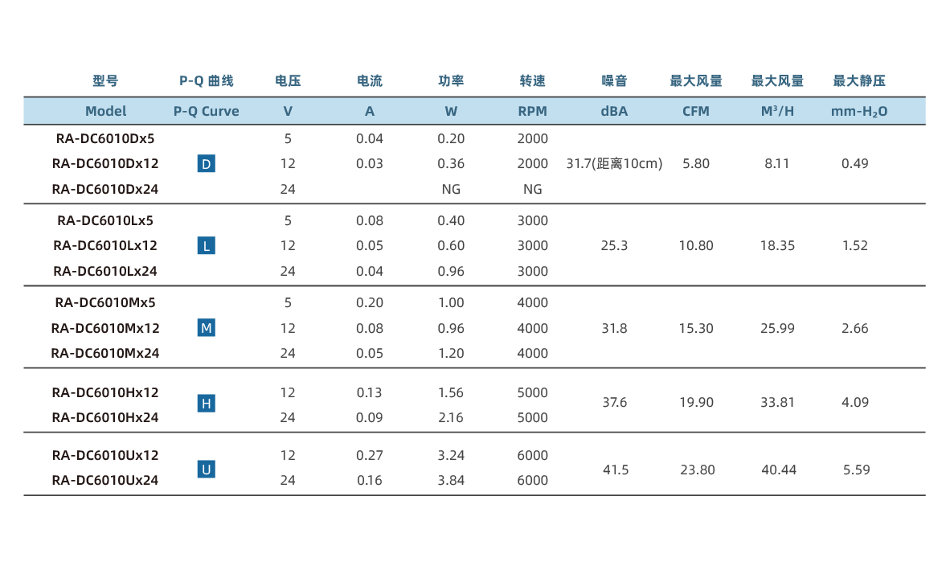Click noise value 31.8
The image size is (950, 570).
click(x=614, y=328)
